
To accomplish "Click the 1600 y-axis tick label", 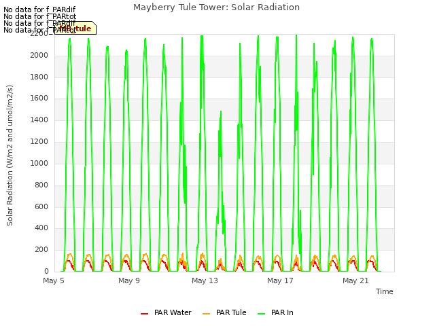I will pos(39,98).
